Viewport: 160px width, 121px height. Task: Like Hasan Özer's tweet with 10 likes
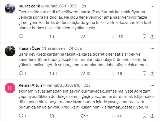click(x=83, y=73)
